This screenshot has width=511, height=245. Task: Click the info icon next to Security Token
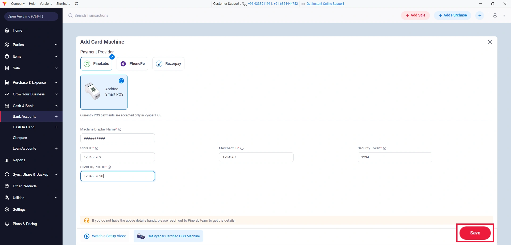click(385, 148)
